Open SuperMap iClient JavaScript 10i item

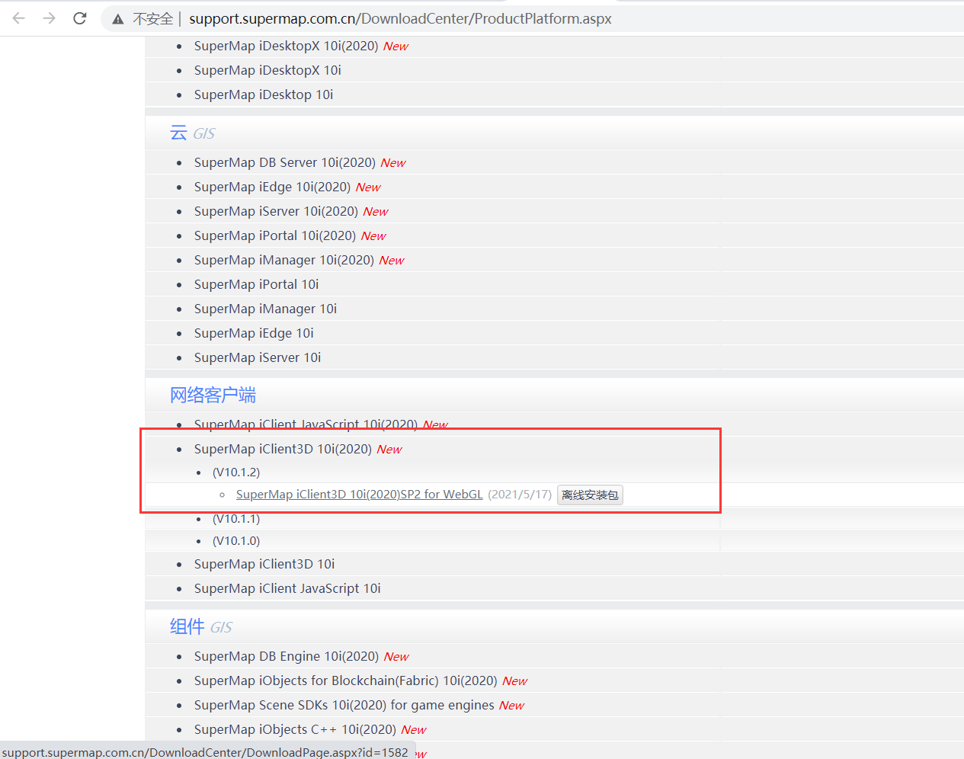(287, 588)
